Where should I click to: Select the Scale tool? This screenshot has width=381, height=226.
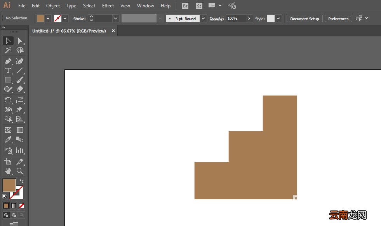click(20, 100)
